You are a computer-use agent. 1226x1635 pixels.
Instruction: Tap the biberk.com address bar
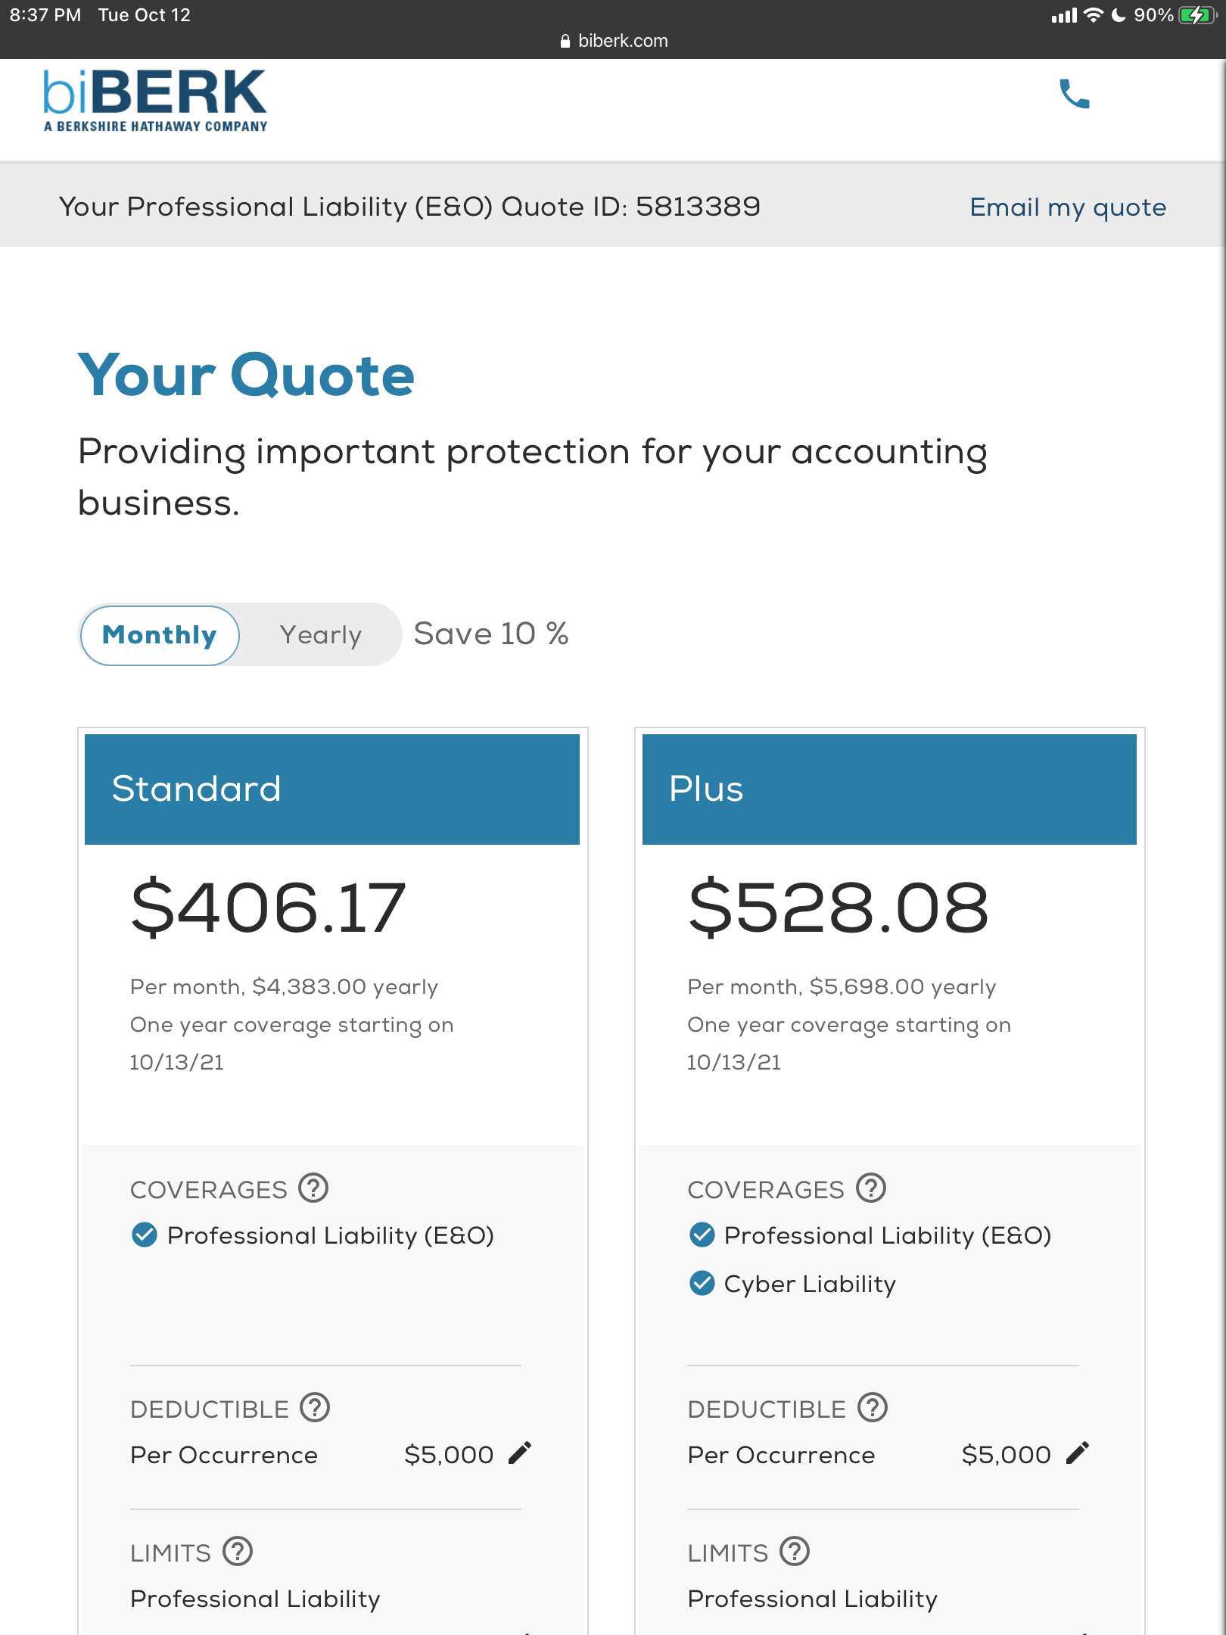tap(614, 41)
